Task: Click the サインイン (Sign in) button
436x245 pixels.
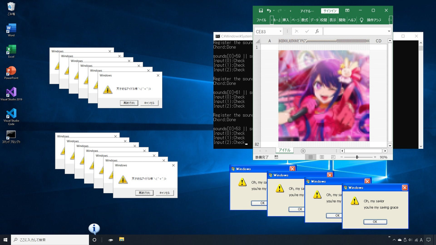Action: point(330,10)
